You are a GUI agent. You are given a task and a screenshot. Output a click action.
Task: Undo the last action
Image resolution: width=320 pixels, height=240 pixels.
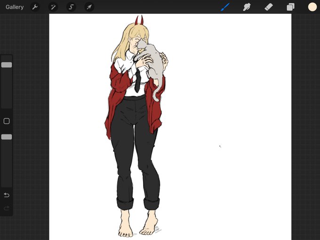[7, 195]
